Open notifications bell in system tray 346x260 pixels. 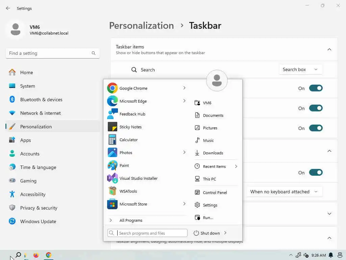click(330, 255)
